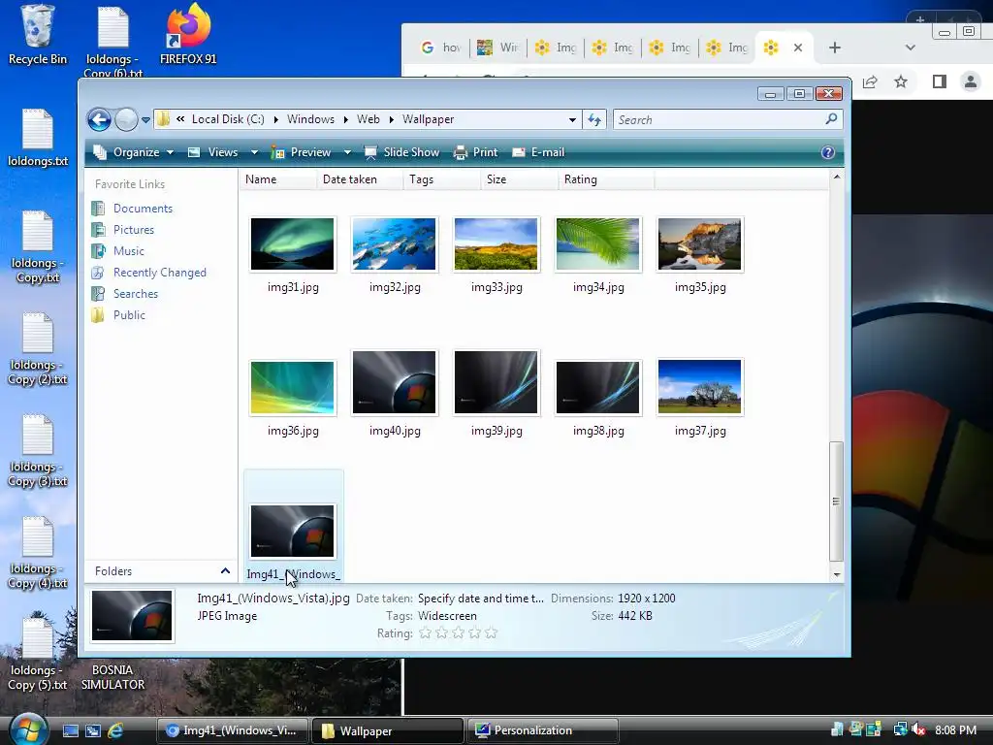Image resolution: width=993 pixels, height=745 pixels.
Task: Switch to Personalization taskbar button
Action: [542, 730]
